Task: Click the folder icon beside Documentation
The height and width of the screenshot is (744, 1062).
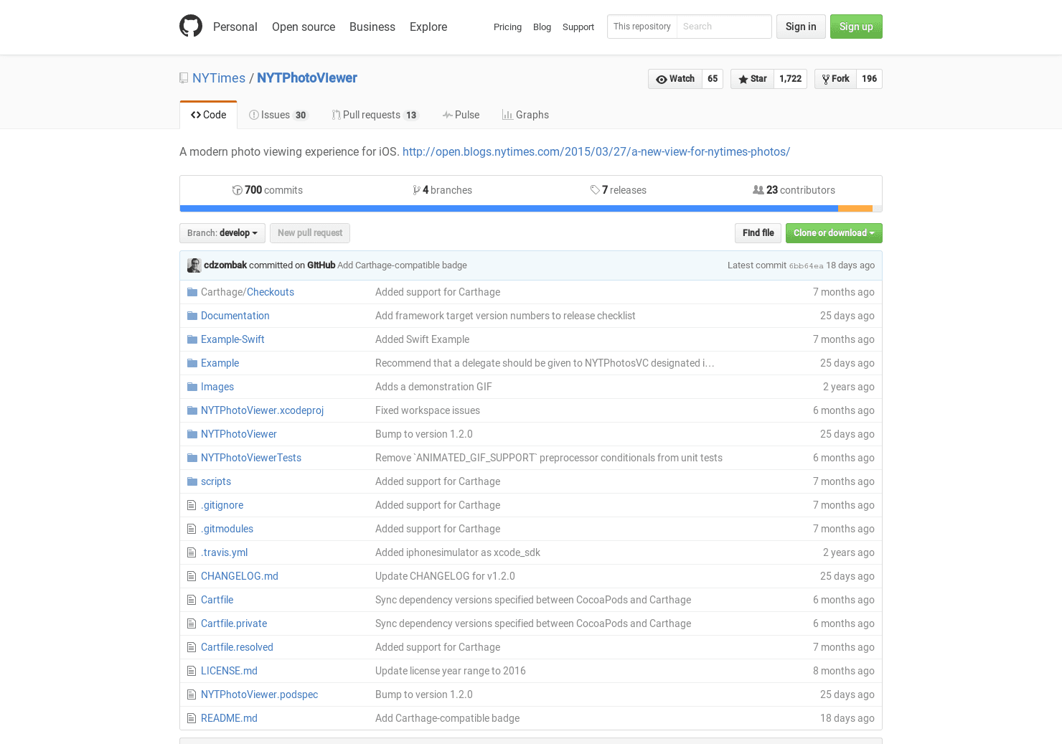Action: pos(192,316)
